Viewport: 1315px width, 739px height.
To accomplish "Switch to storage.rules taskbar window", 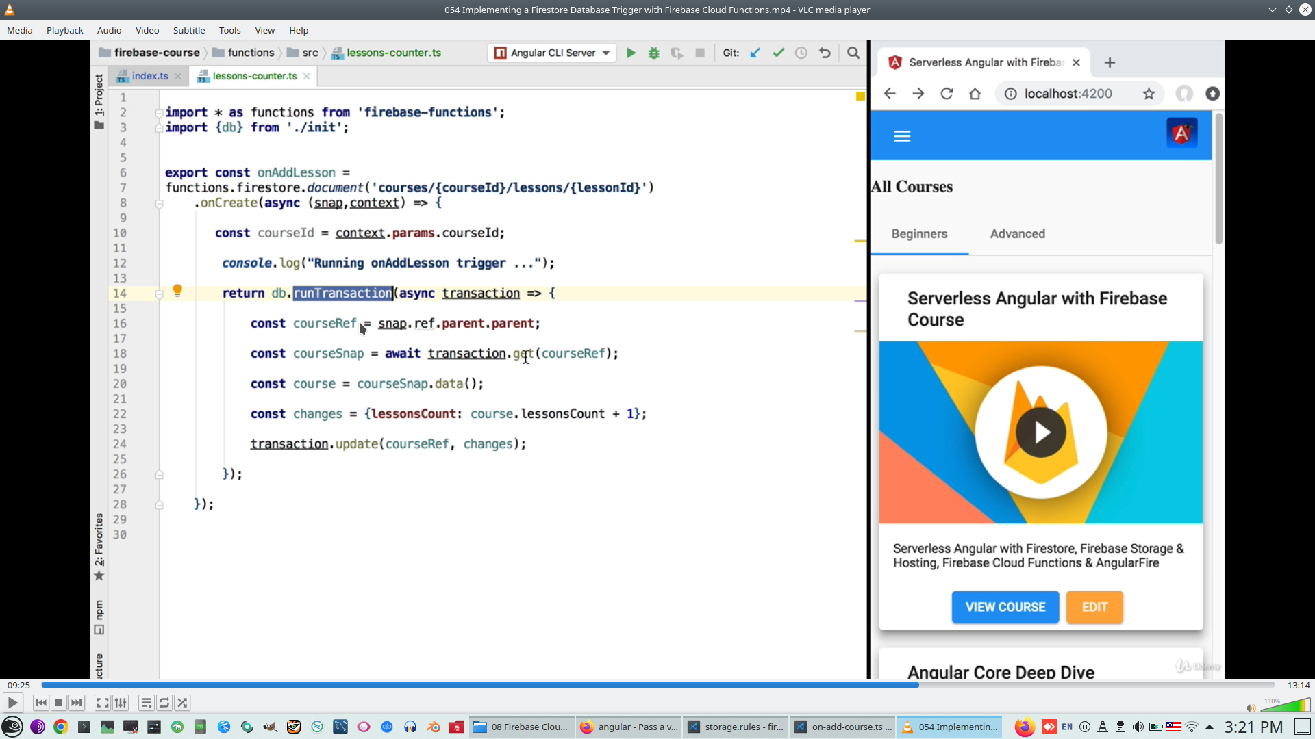I will [x=736, y=727].
